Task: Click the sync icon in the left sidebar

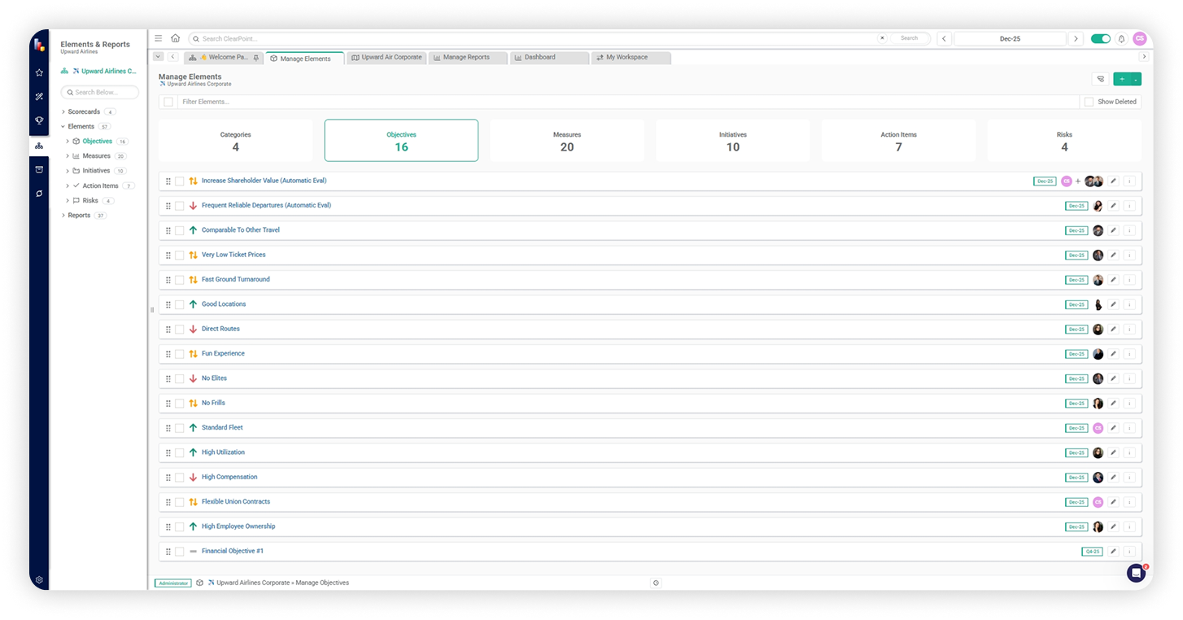Action: click(38, 193)
